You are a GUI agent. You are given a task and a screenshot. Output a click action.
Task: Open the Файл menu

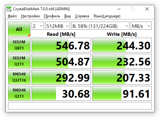point(12,16)
